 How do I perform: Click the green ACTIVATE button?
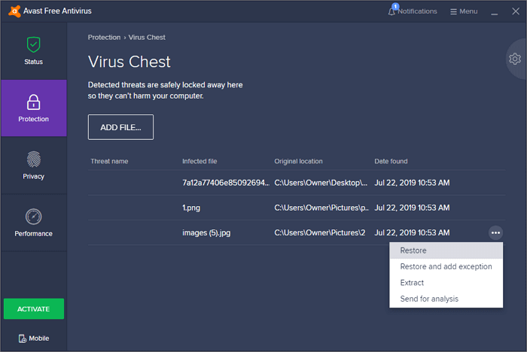click(x=34, y=308)
